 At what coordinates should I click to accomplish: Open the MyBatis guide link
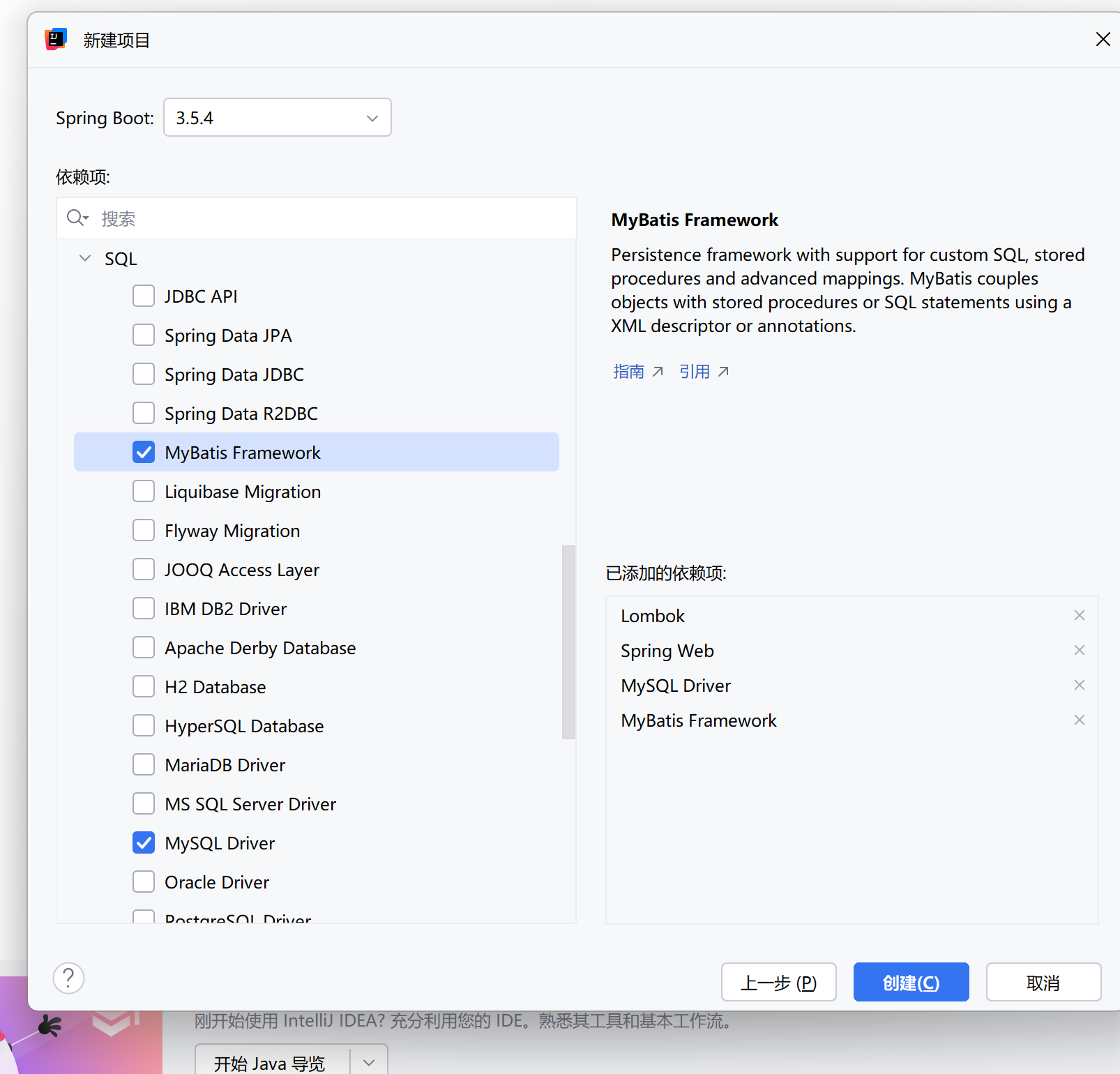click(x=637, y=371)
